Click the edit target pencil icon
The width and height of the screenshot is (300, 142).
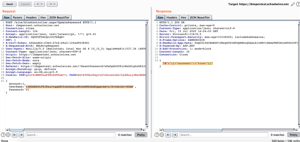[293, 4]
